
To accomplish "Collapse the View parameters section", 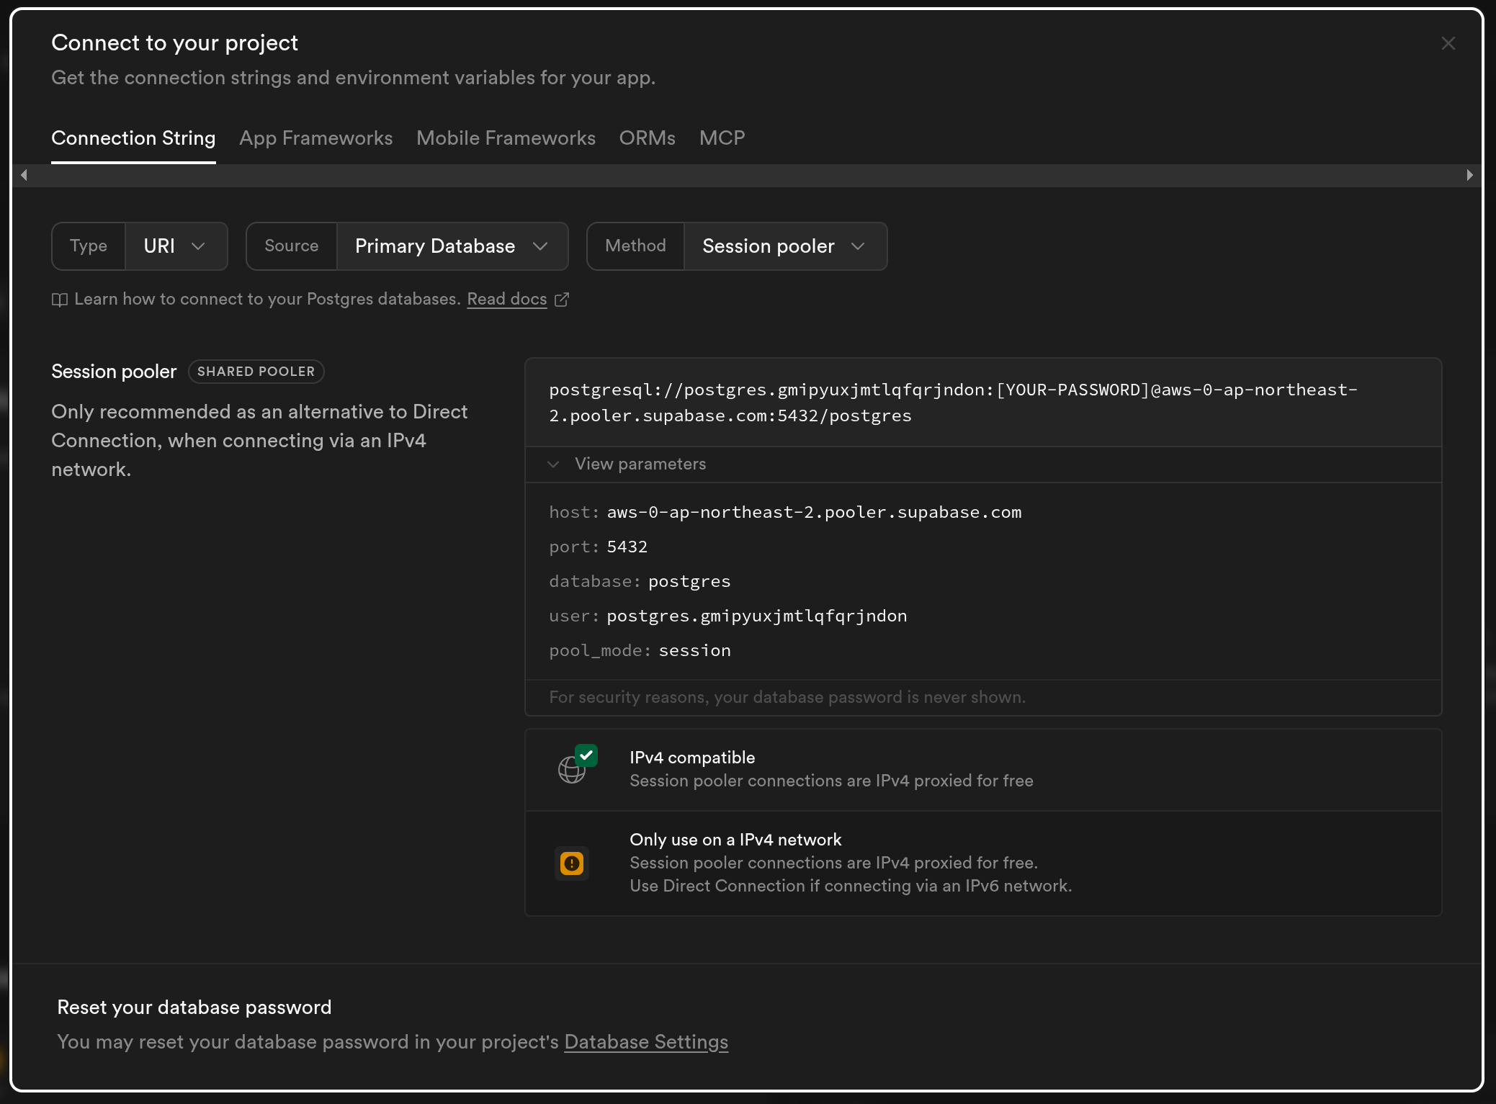I will pyautogui.click(x=983, y=465).
